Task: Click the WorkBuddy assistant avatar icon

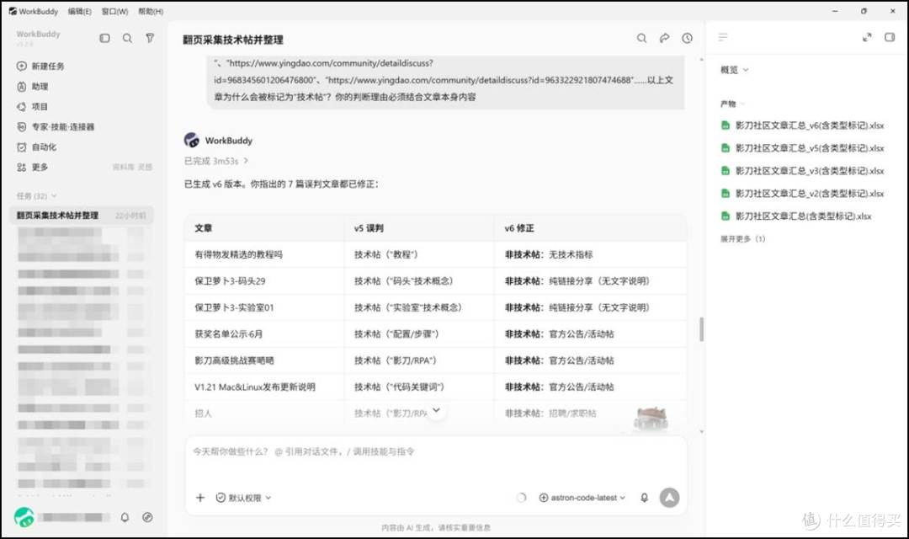Action: tap(191, 140)
